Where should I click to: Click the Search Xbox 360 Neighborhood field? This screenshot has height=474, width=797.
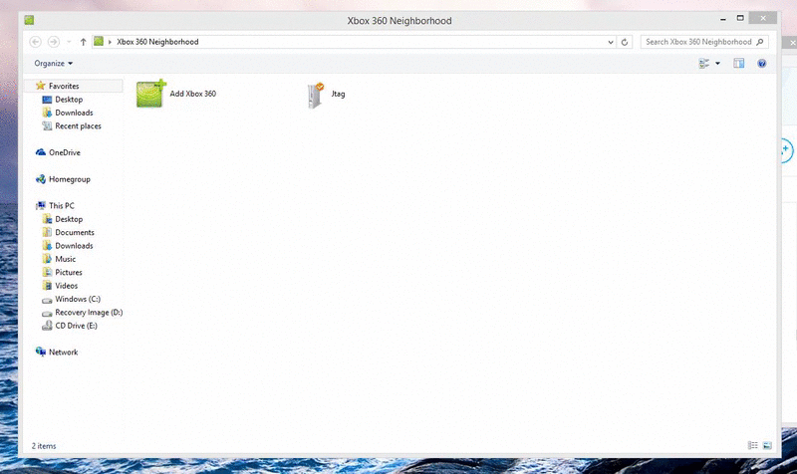click(x=704, y=42)
